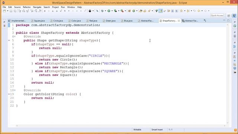Open dropdown beside New Java Class icon
The image size is (238, 134).
(137, 11)
